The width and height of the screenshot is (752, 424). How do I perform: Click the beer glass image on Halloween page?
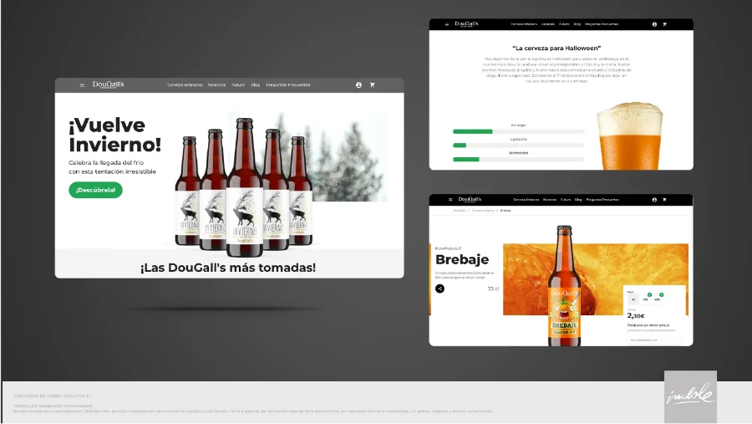pos(629,135)
